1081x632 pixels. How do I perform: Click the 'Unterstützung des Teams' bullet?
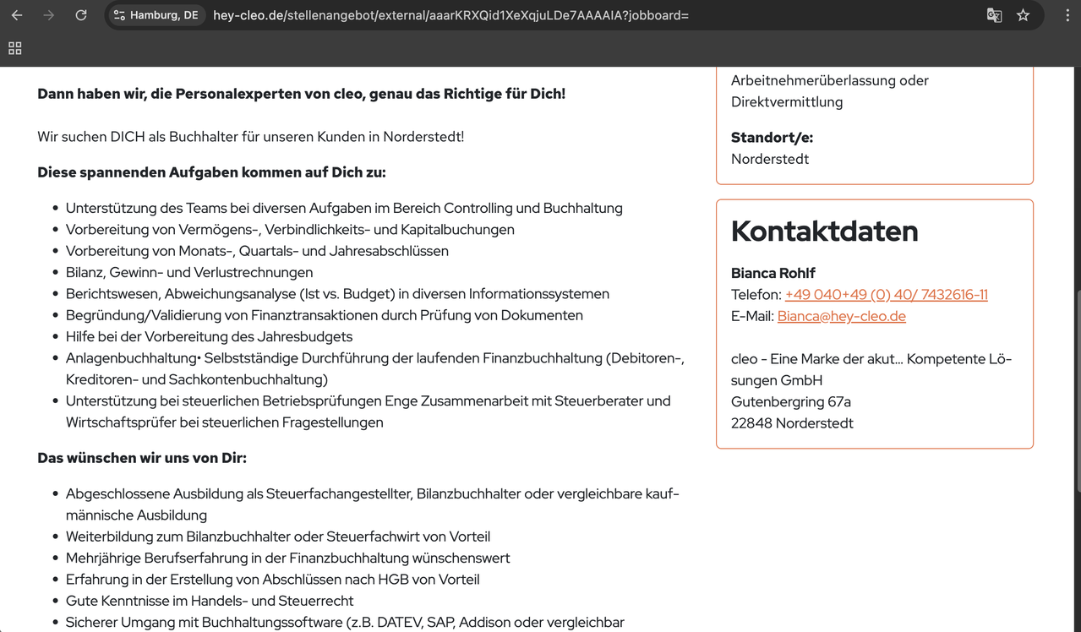(344, 208)
